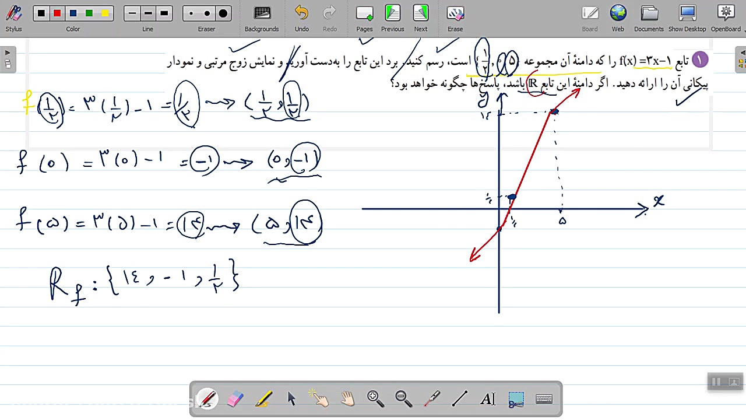The width and height of the screenshot is (746, 420).
Task: Choose the green pen color
Action: (89, 13)
